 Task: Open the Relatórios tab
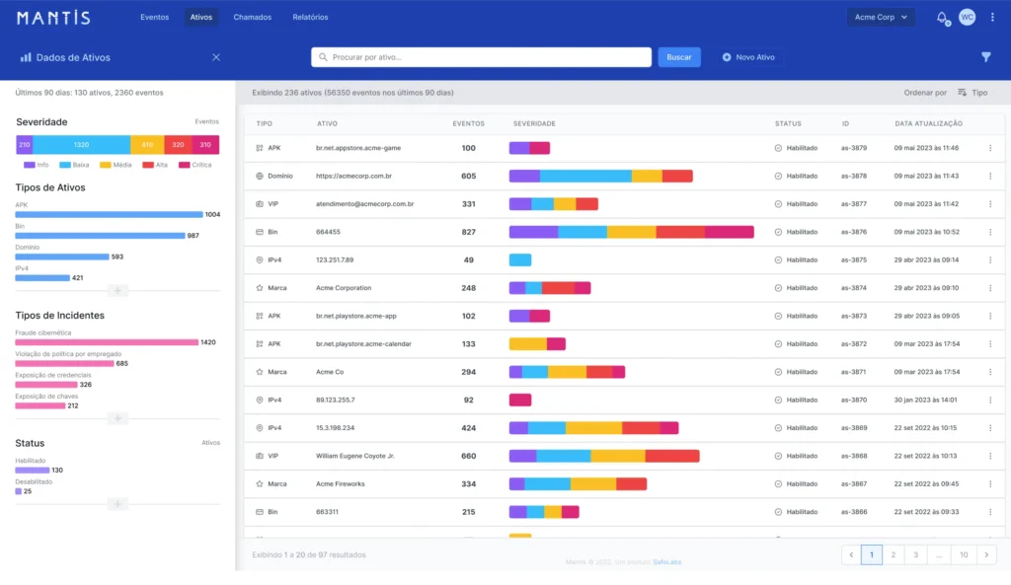(310, 17)
